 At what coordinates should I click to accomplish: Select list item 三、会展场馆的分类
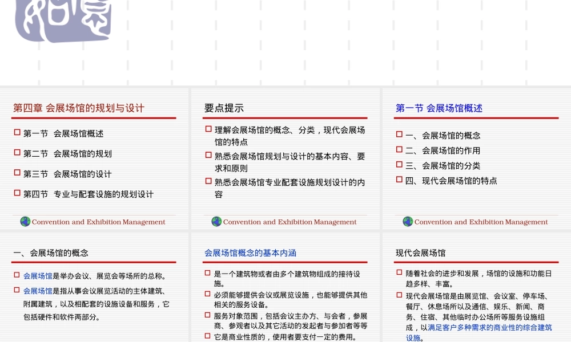click(443, 166)
